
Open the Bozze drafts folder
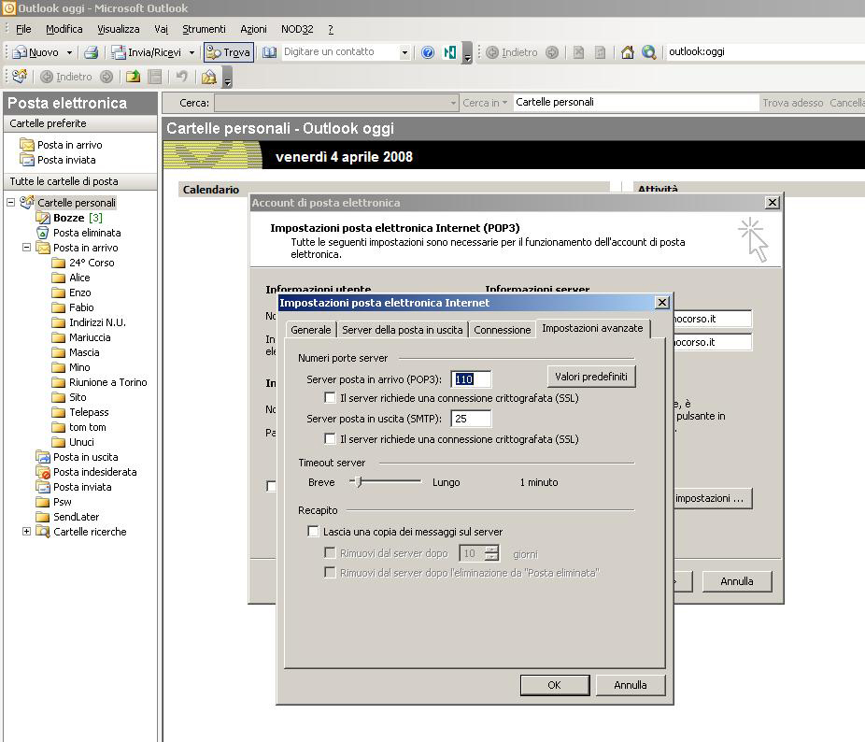coord(69,218)
